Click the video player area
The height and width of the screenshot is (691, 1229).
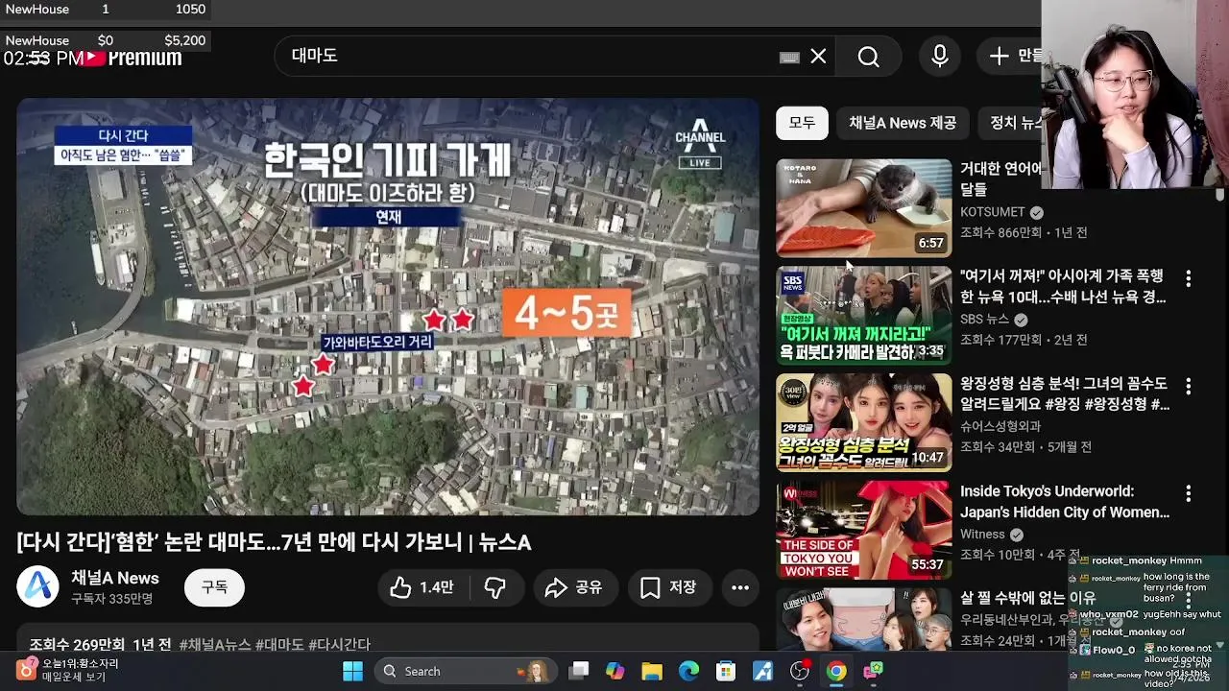click(x=388, y=307)
